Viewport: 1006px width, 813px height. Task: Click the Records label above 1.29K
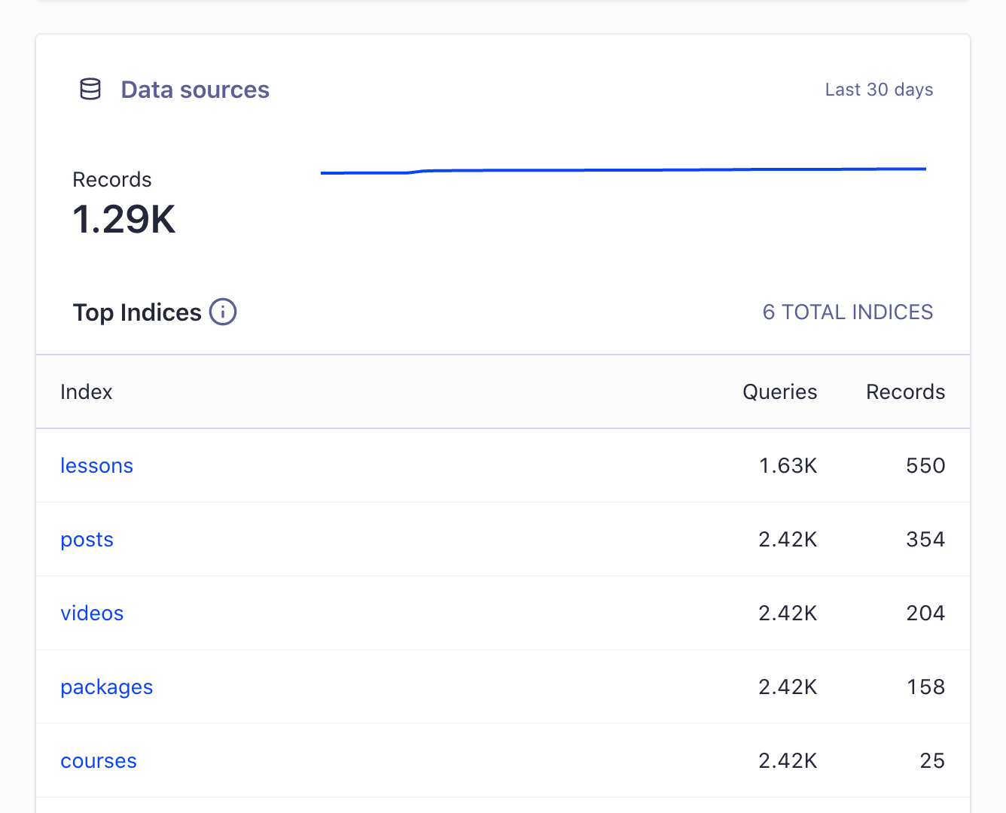(x=112, y=179)
